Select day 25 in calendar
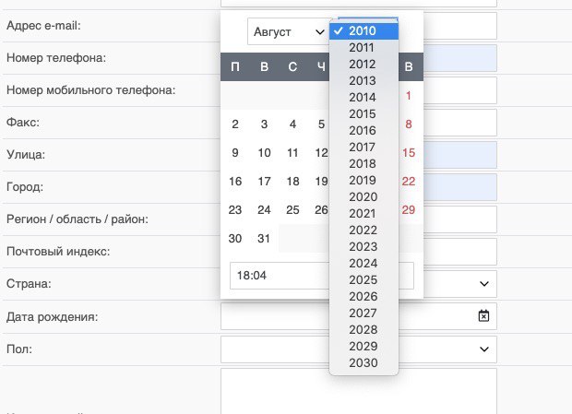The height and width of the screenshot is (414, 572). point(293,209)
